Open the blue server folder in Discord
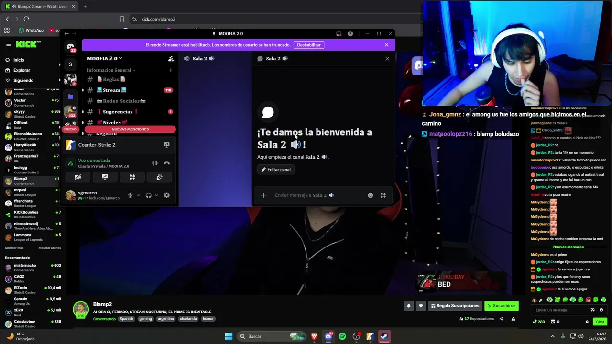Viewport: 612px width, 344px height. [70, 97]
